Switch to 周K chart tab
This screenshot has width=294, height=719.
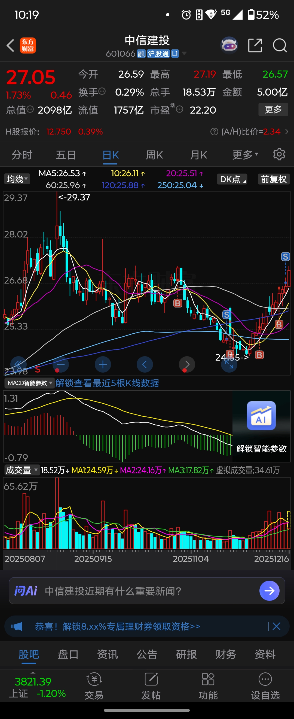pyautogui.click(x=155, y=155)
